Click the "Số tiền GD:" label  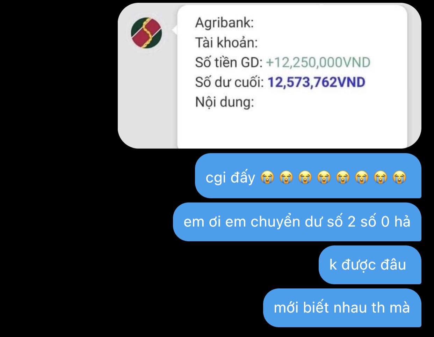229,63
